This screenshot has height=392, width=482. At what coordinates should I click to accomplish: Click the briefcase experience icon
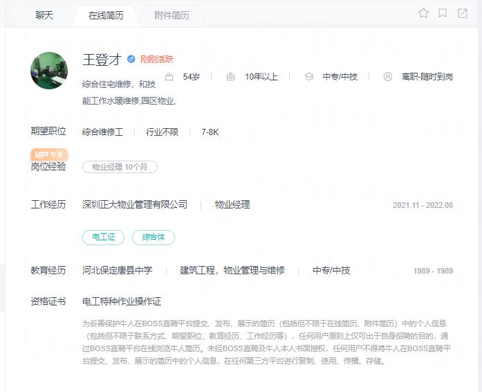click(231, 77)
